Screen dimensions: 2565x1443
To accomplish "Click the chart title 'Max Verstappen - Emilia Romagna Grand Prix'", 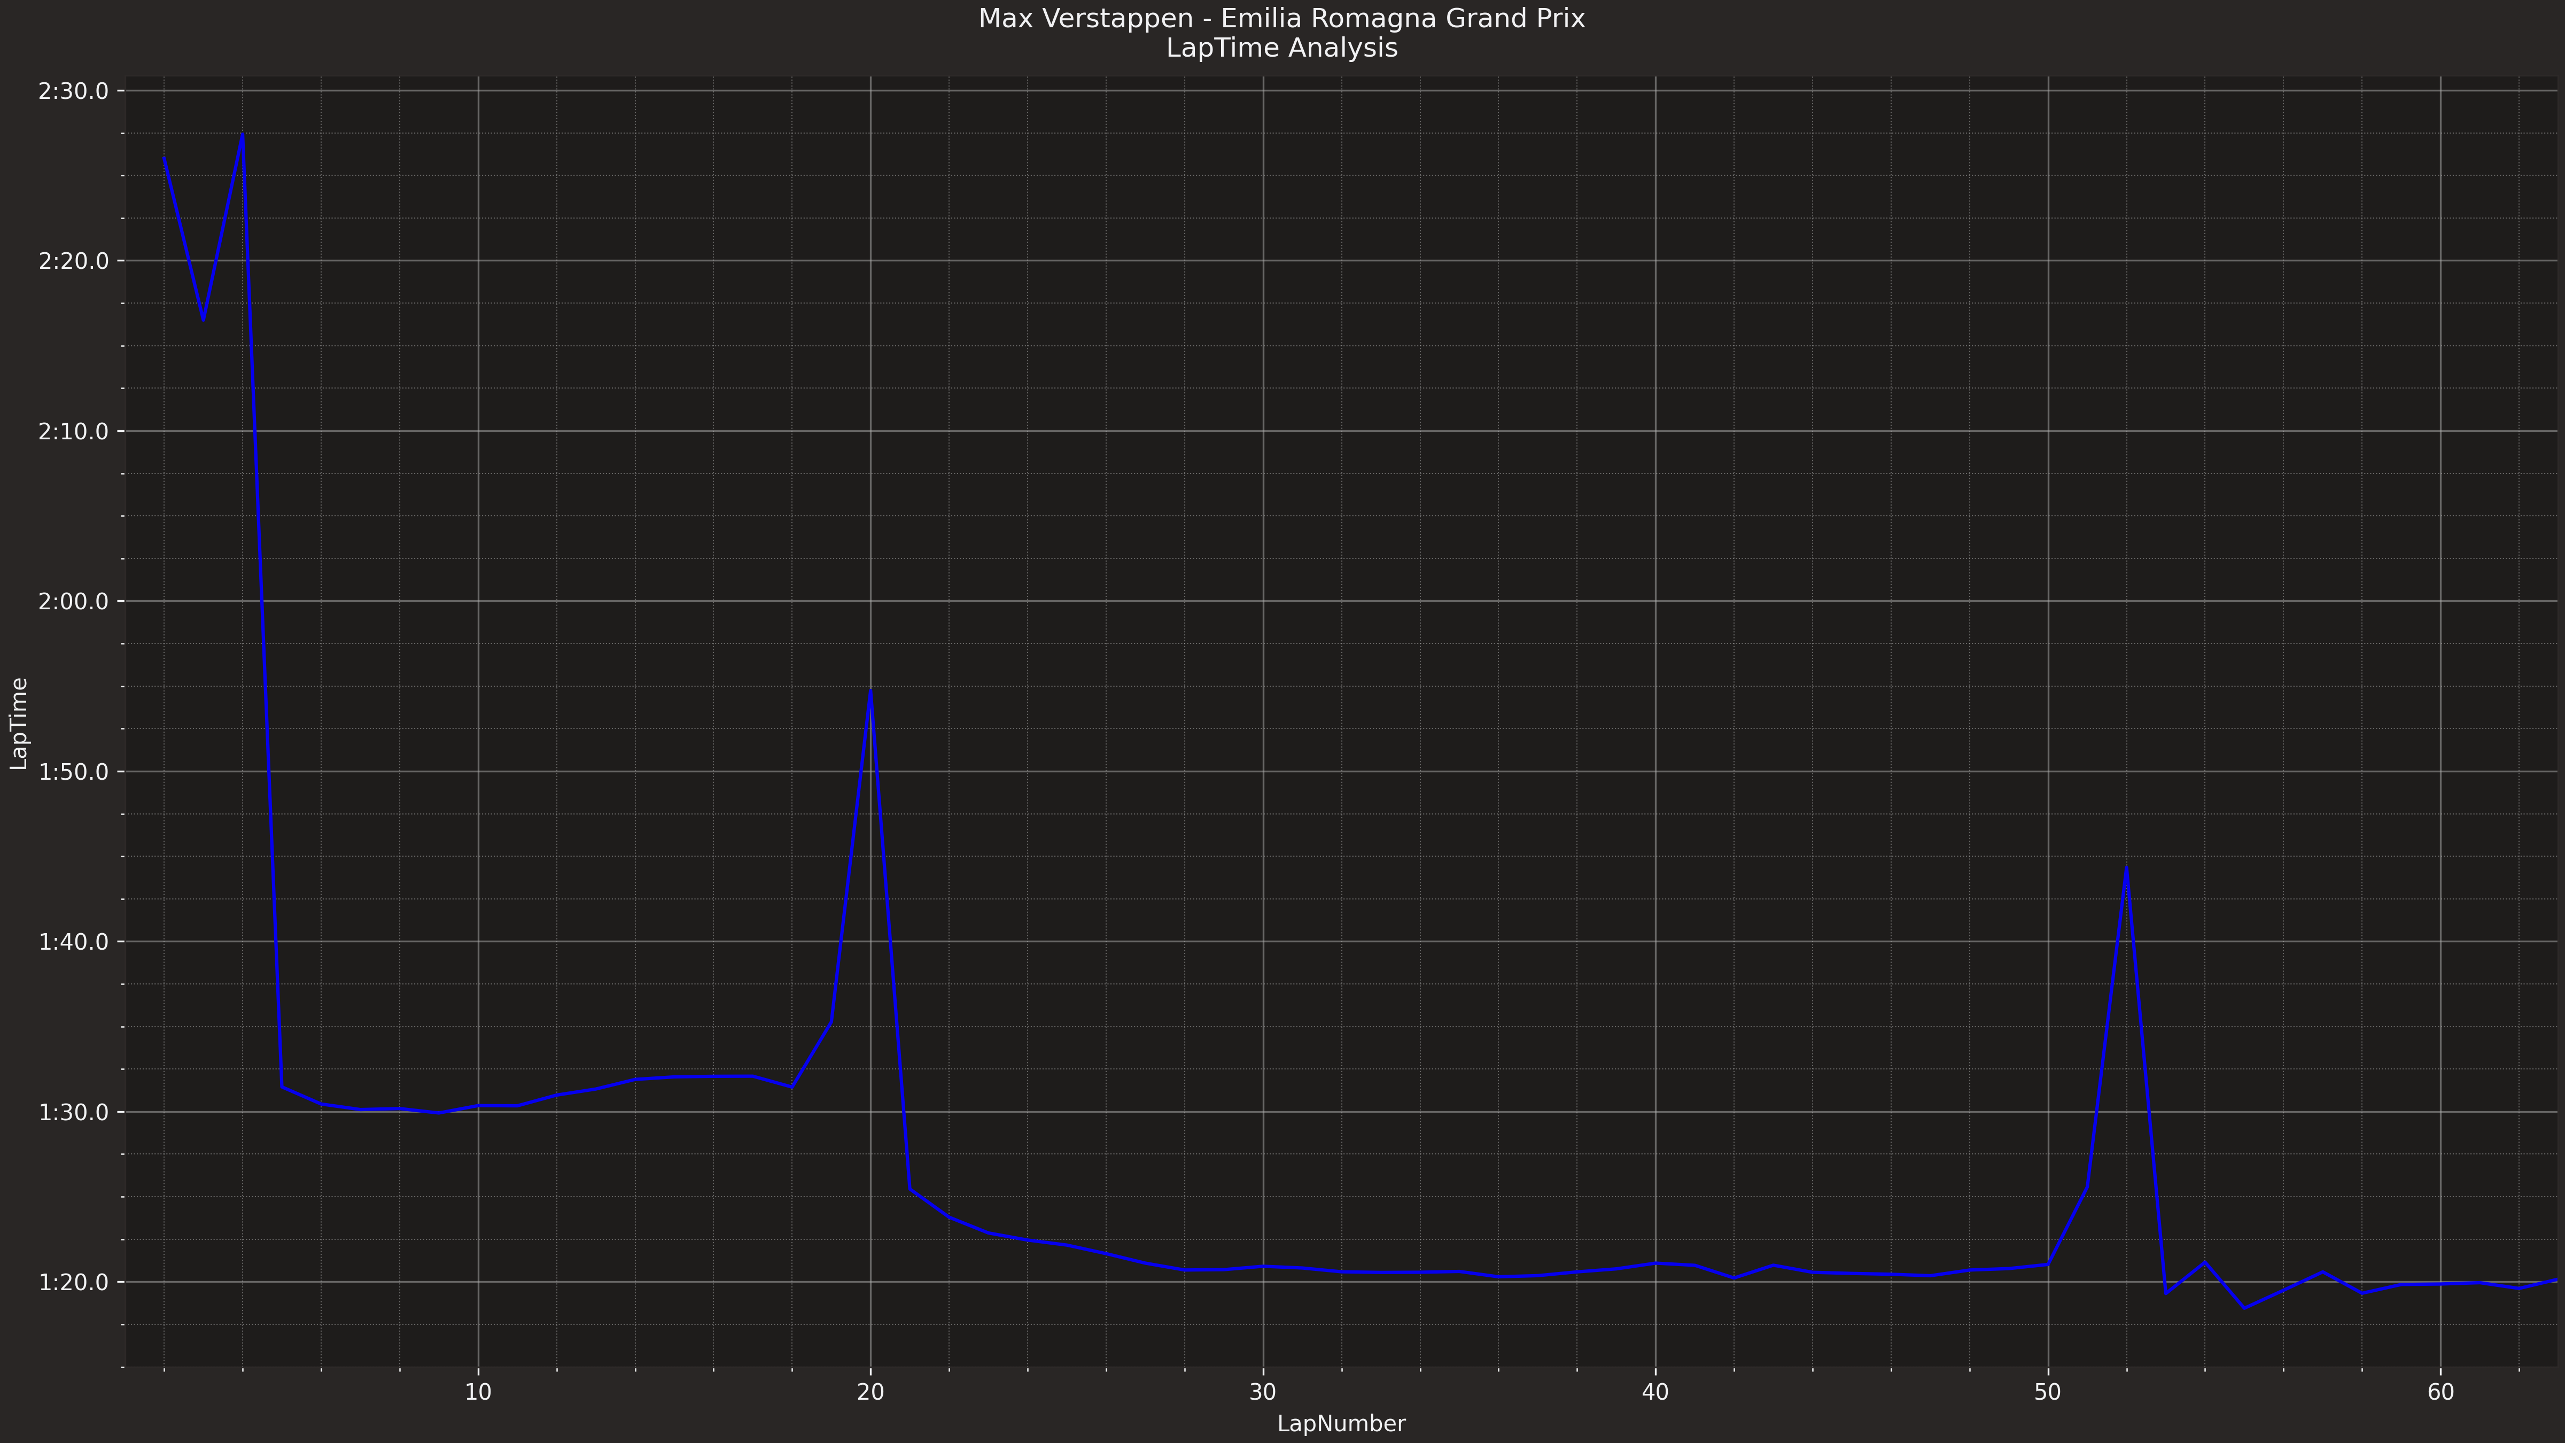I will pyautogui.click(x=1281, y=19).
